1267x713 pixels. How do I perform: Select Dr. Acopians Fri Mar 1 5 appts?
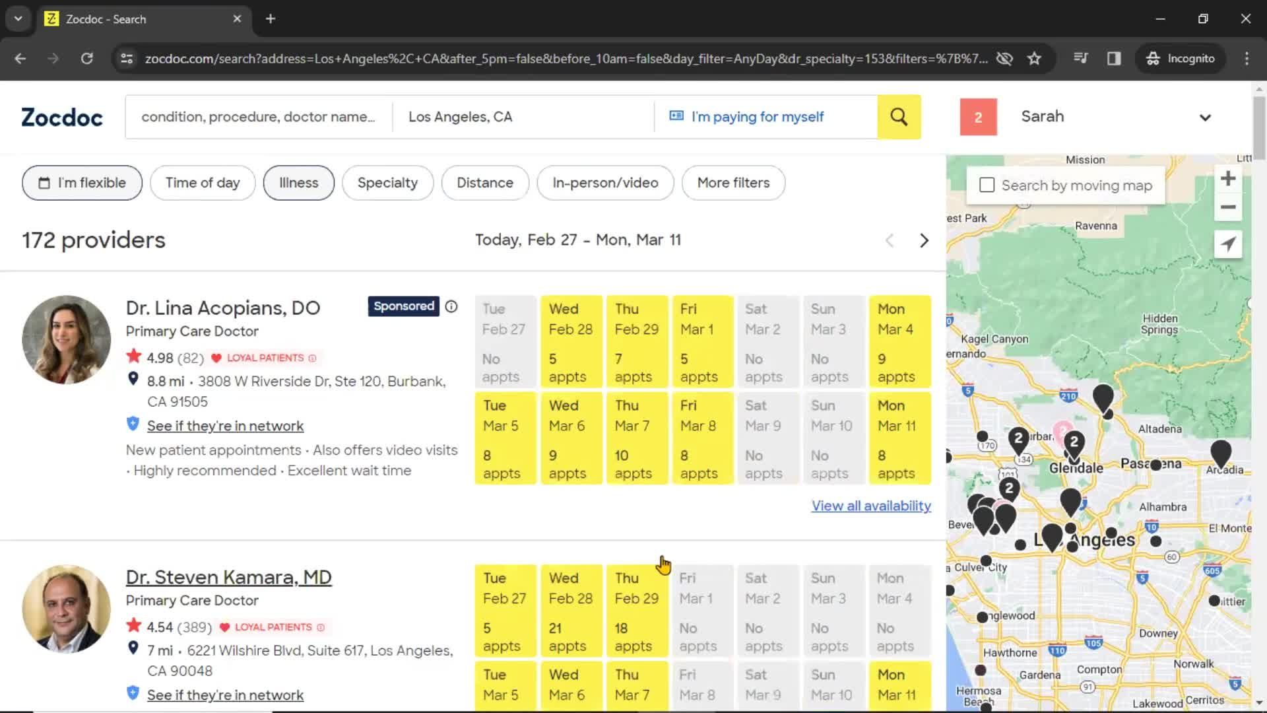pos(703,342)
